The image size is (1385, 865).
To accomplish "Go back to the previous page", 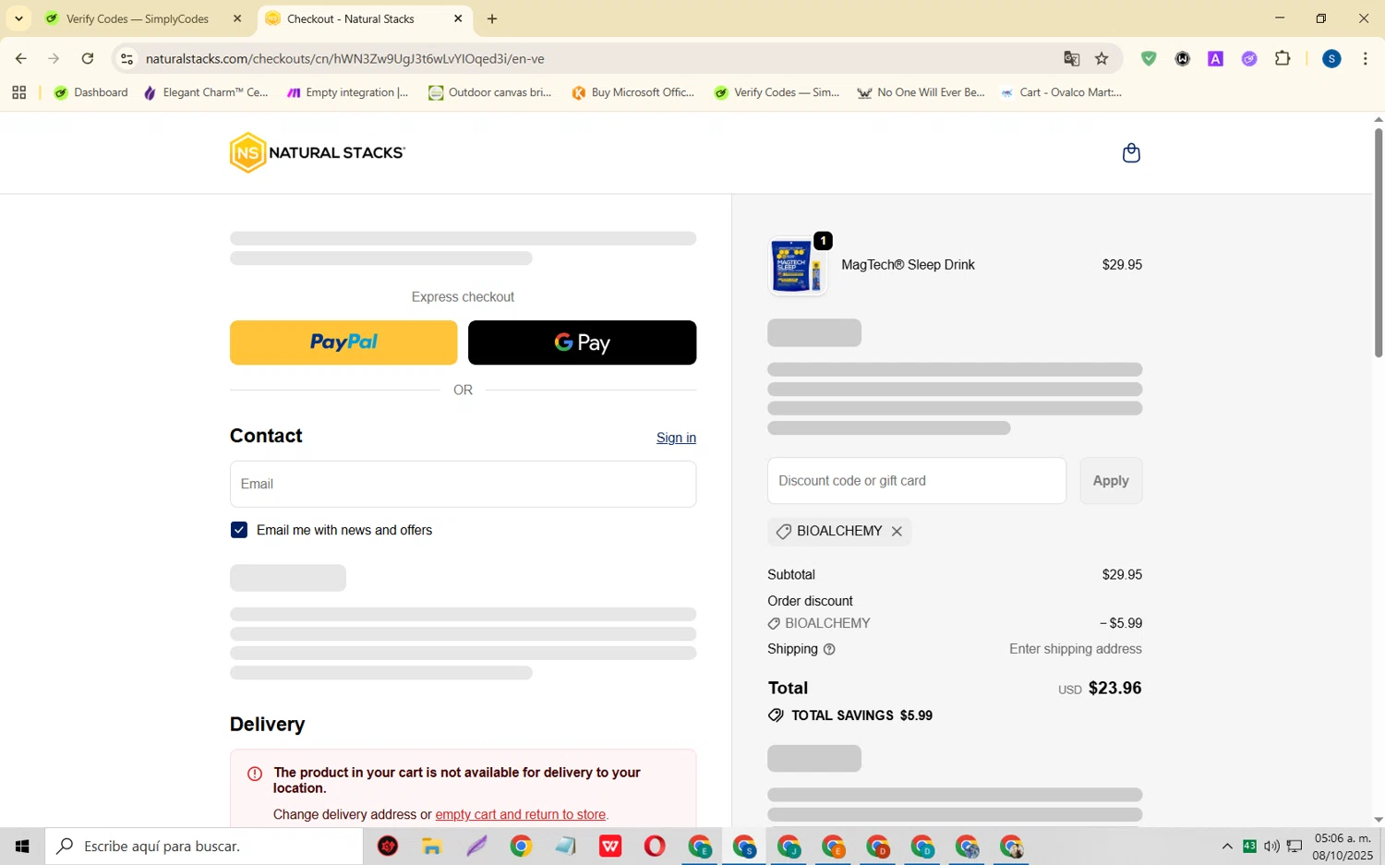I will tap(20, 59).
